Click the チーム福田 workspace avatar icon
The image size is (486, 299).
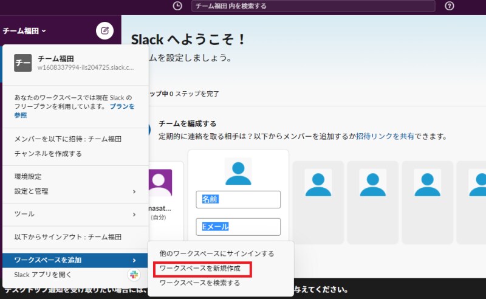[x=23, y=63]
